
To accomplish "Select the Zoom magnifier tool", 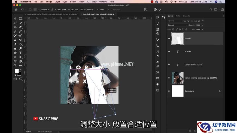I will tap(15, 66).
